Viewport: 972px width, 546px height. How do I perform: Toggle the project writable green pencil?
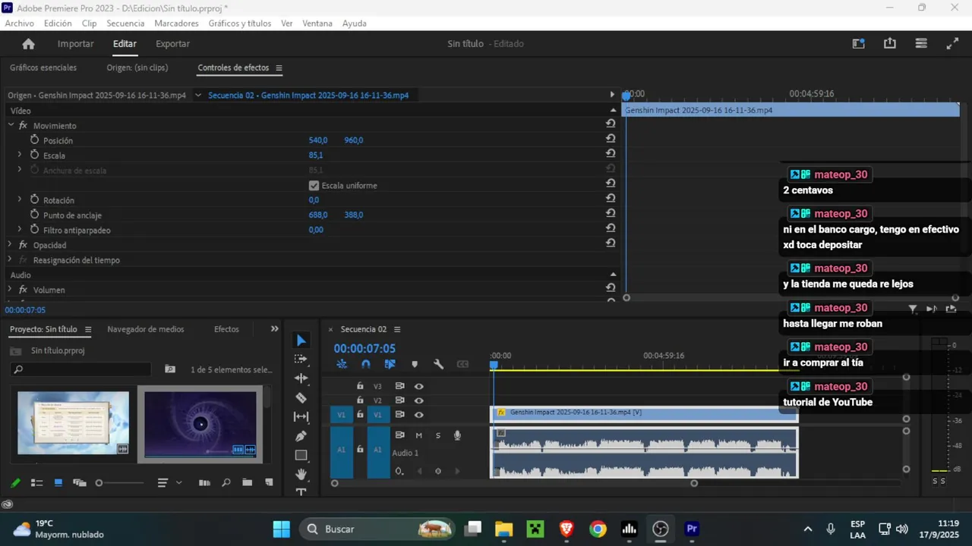[x=15, y=482]
